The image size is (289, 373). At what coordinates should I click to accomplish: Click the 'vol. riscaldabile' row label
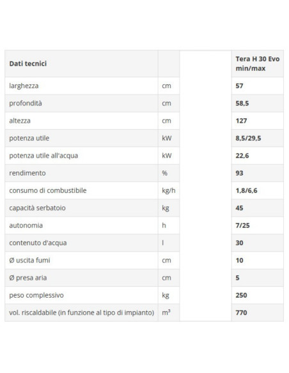82,312
